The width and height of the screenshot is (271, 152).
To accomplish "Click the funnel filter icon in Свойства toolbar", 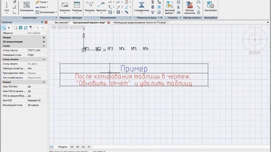I will coord(30,28).
